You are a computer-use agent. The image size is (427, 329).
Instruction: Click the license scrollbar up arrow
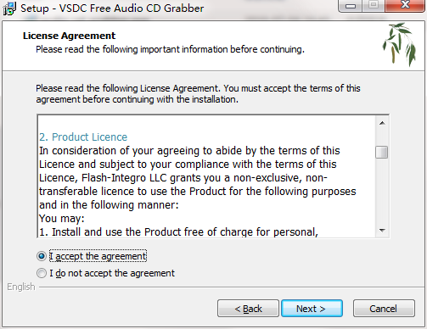[382, 123]
